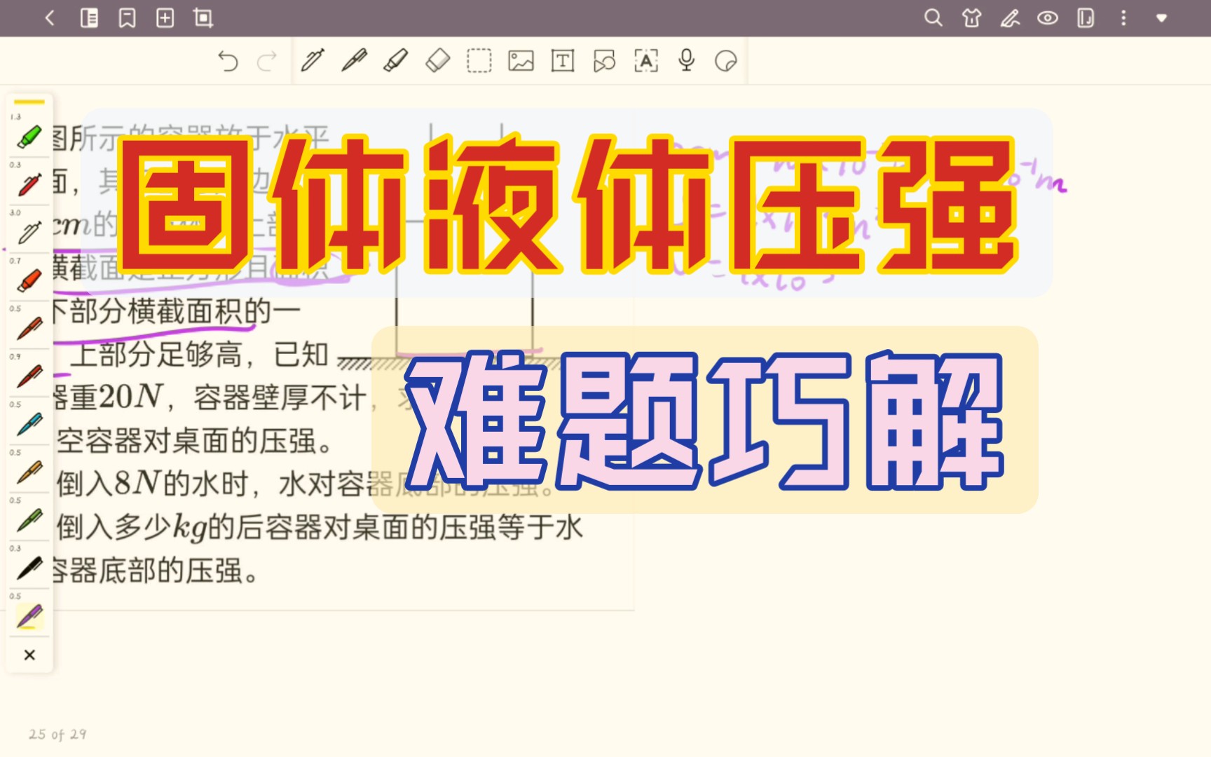Toggle pen editing mode icon
Viewport: 1211px width, 757px height.
pos(1010,18)
